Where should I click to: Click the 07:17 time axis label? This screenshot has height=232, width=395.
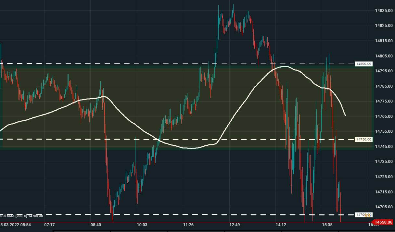(49, 225)
